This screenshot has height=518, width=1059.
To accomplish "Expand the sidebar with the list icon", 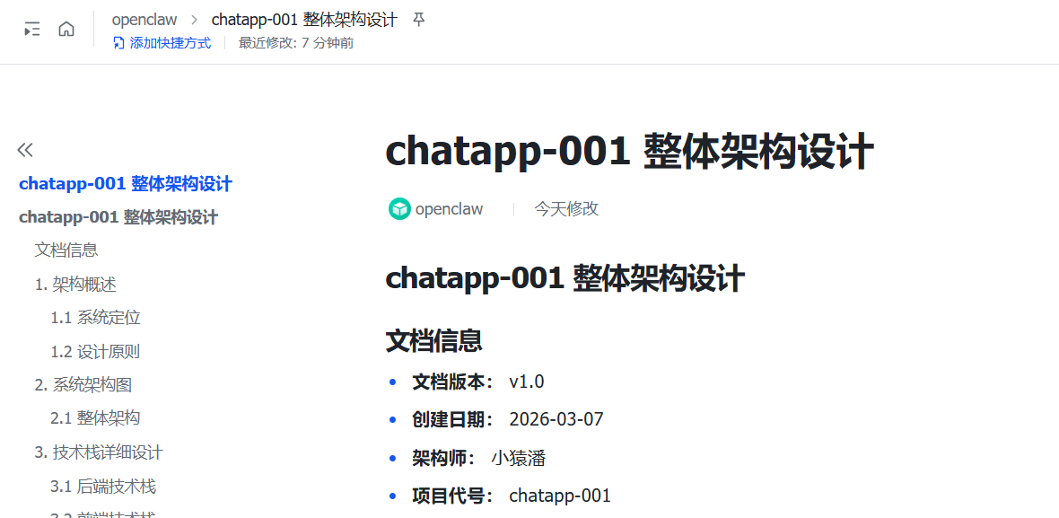I will pos(32,28).
